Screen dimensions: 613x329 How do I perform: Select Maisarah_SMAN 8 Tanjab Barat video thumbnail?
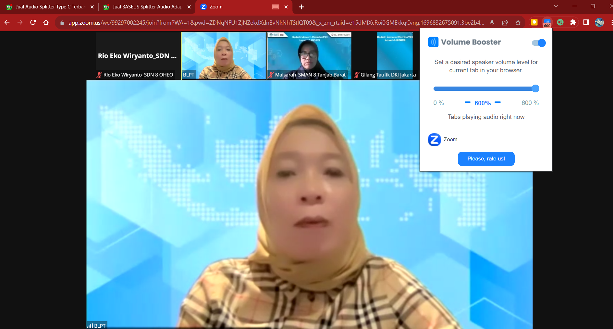pos(310,56)
